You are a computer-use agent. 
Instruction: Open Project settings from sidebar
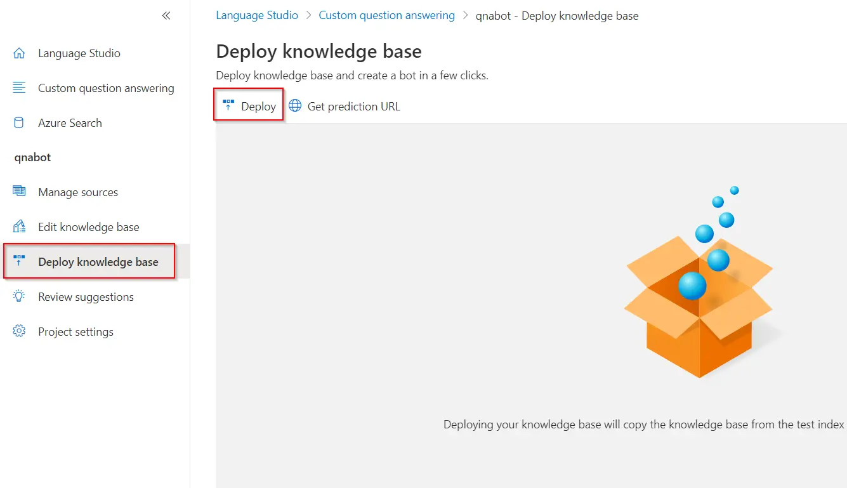pos(76,332)
